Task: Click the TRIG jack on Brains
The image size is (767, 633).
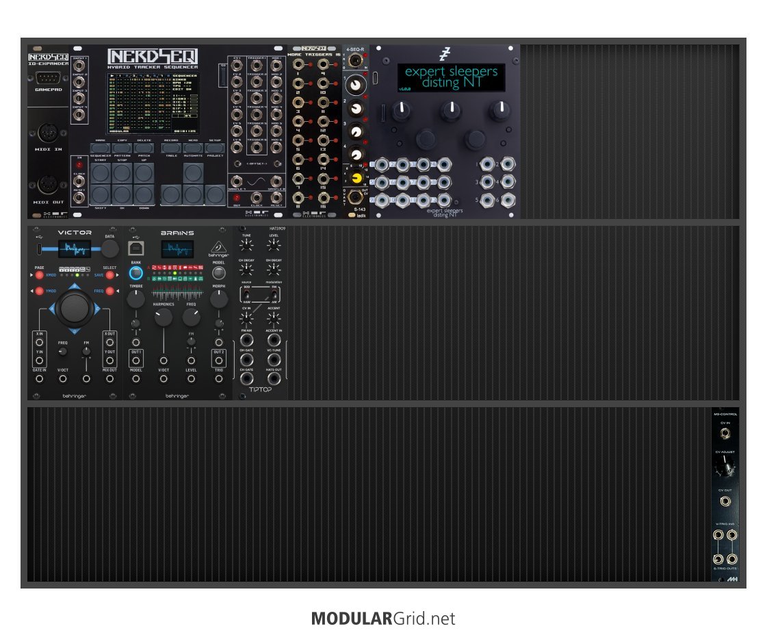Action: click(x=219, y=378)
